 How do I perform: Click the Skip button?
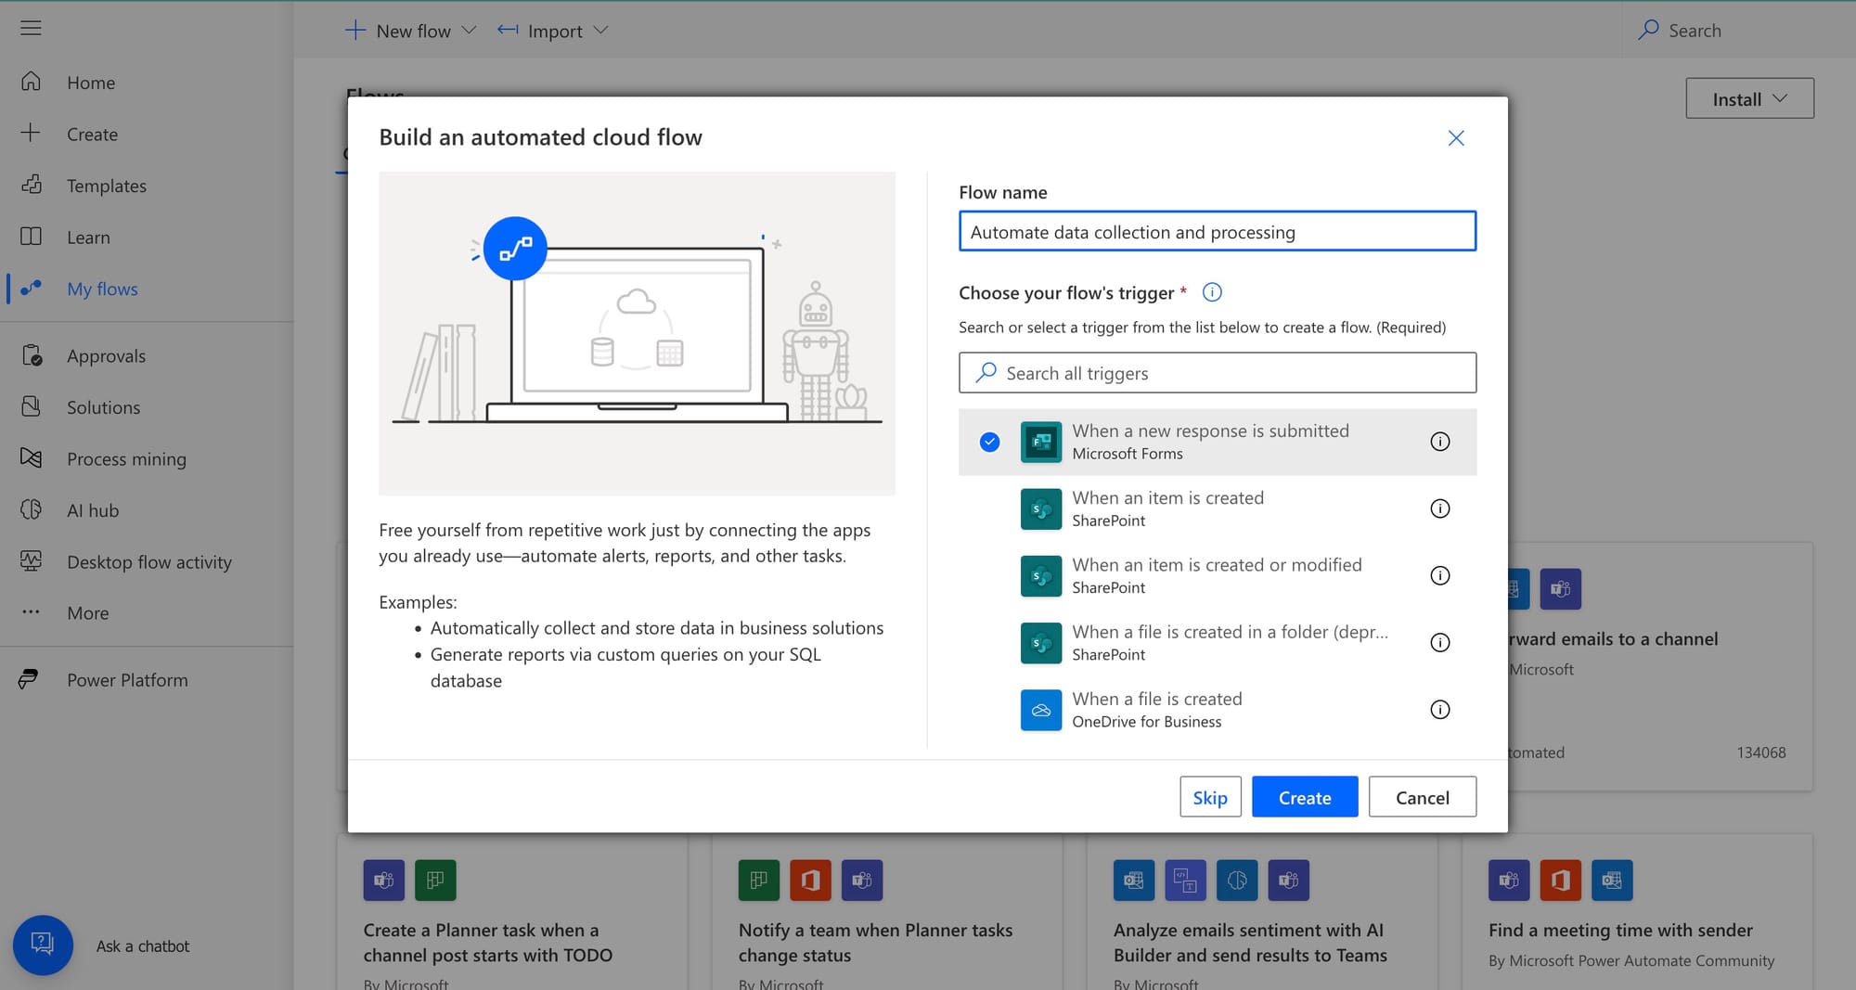pyautogui.click(x=1210, y=797)
